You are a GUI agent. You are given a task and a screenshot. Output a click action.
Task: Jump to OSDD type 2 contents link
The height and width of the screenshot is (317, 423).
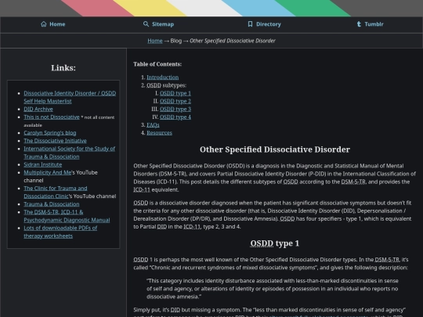pos(175,101)
